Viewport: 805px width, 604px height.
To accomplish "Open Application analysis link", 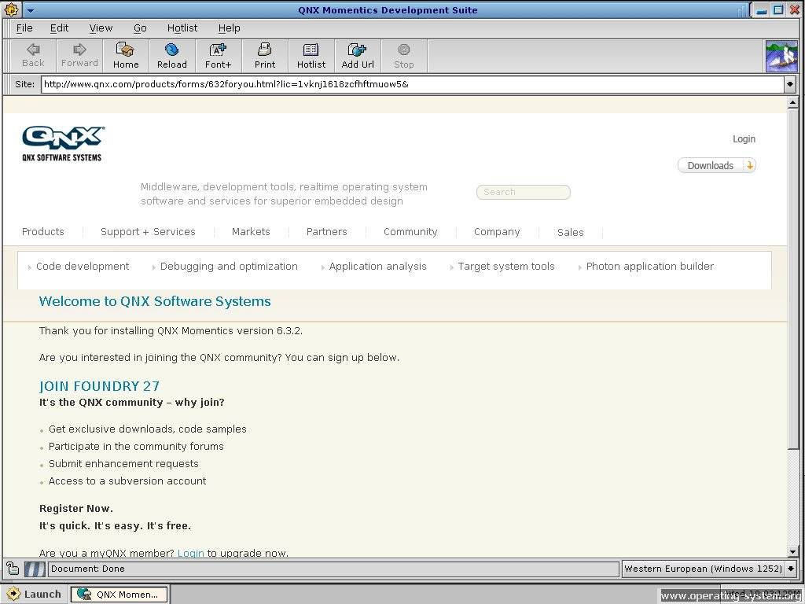I will click(378, 266).
